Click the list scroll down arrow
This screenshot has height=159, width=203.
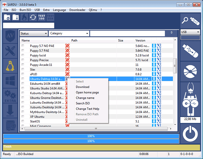(175, 125)
